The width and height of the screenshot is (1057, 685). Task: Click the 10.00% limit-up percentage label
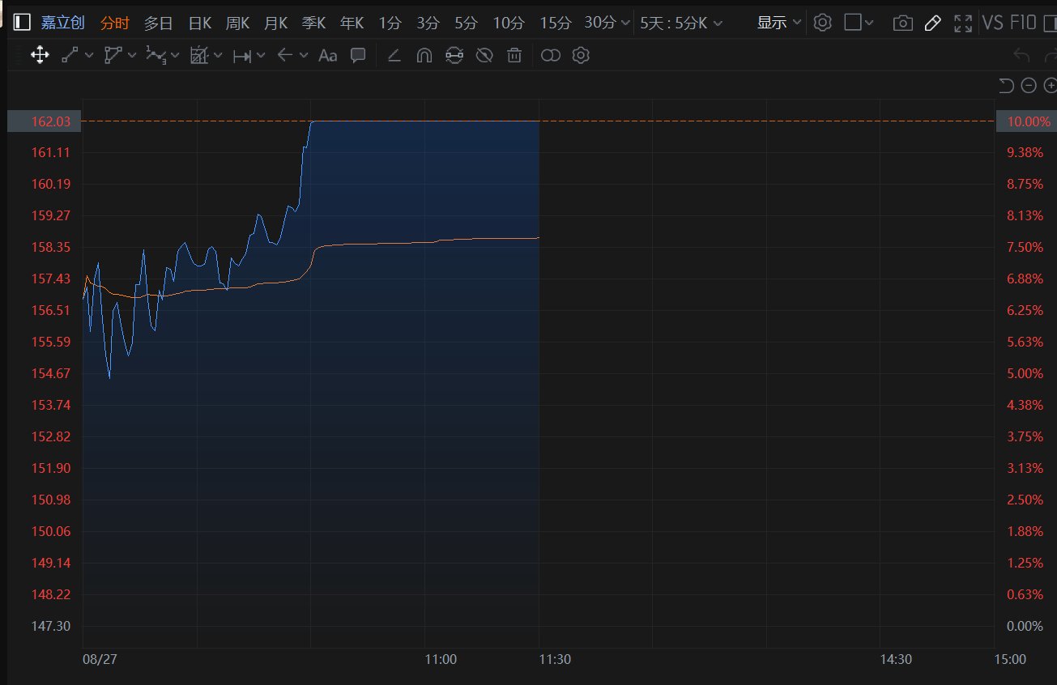pyautogui.click(x=1027, y=121)
